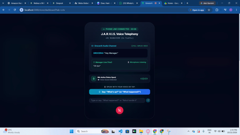240x135 pixels.
Task: Open the media controls icon in toolbar
Action: coord(225,10)
